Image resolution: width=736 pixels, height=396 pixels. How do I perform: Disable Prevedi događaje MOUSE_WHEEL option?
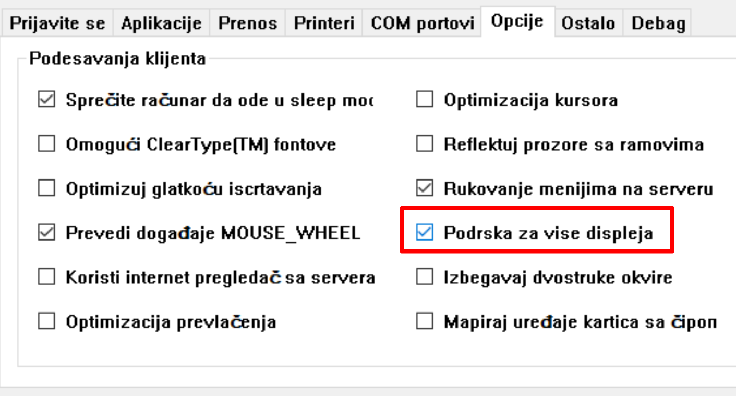(x=46, y=233)
